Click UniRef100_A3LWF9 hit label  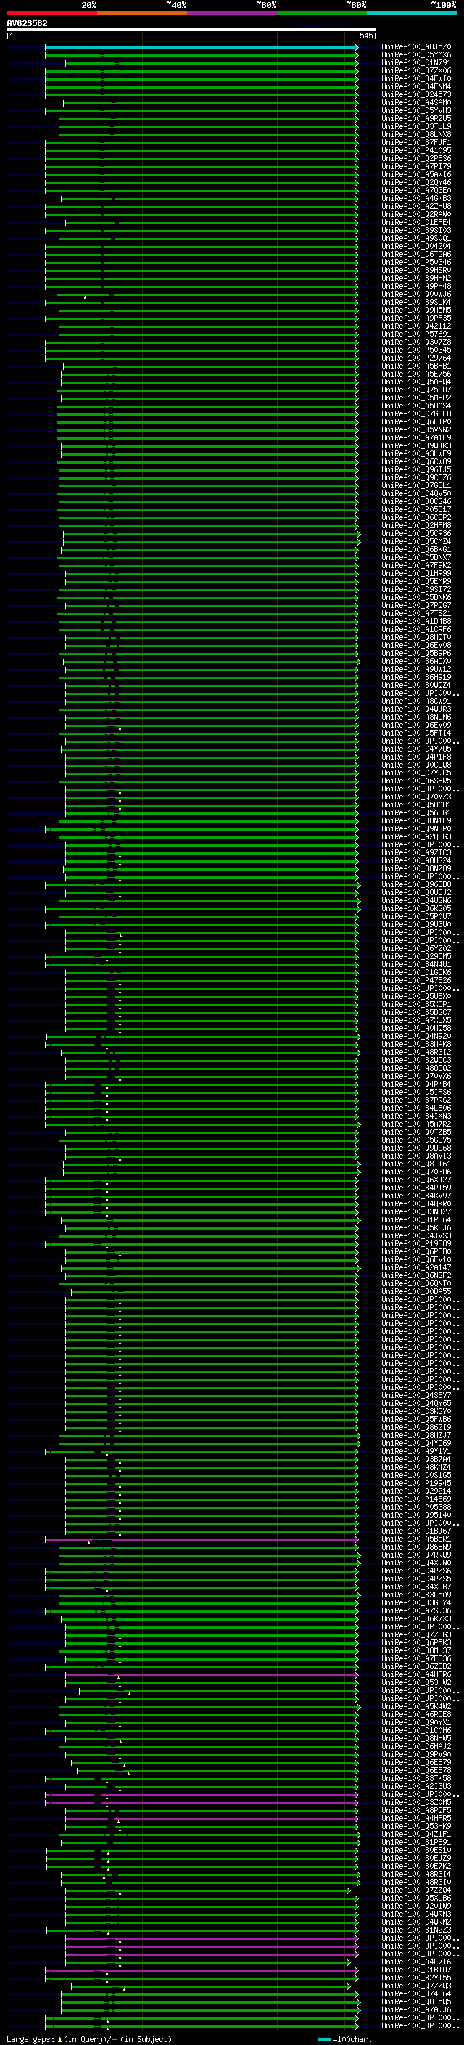click(416, 454)
